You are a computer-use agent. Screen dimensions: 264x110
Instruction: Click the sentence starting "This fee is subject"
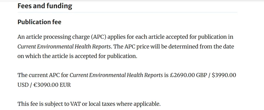coord(89,104)
